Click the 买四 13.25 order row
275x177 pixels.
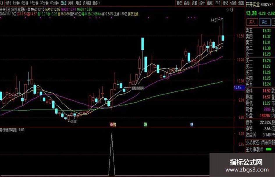(x=258, y=78)
